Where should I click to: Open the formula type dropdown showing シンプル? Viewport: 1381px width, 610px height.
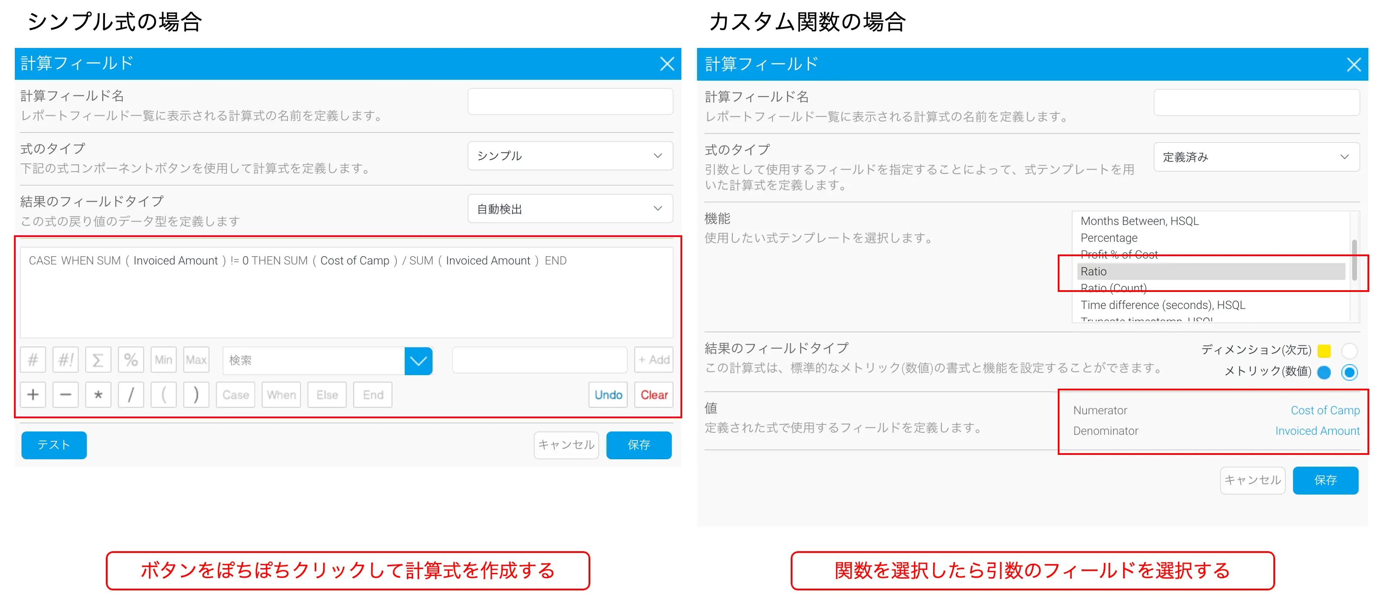tap(570, 156)
